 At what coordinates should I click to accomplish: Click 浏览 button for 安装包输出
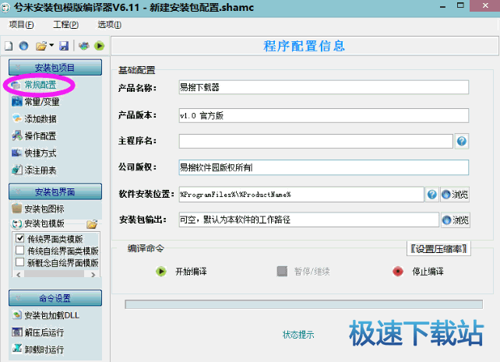coord(456,220)
